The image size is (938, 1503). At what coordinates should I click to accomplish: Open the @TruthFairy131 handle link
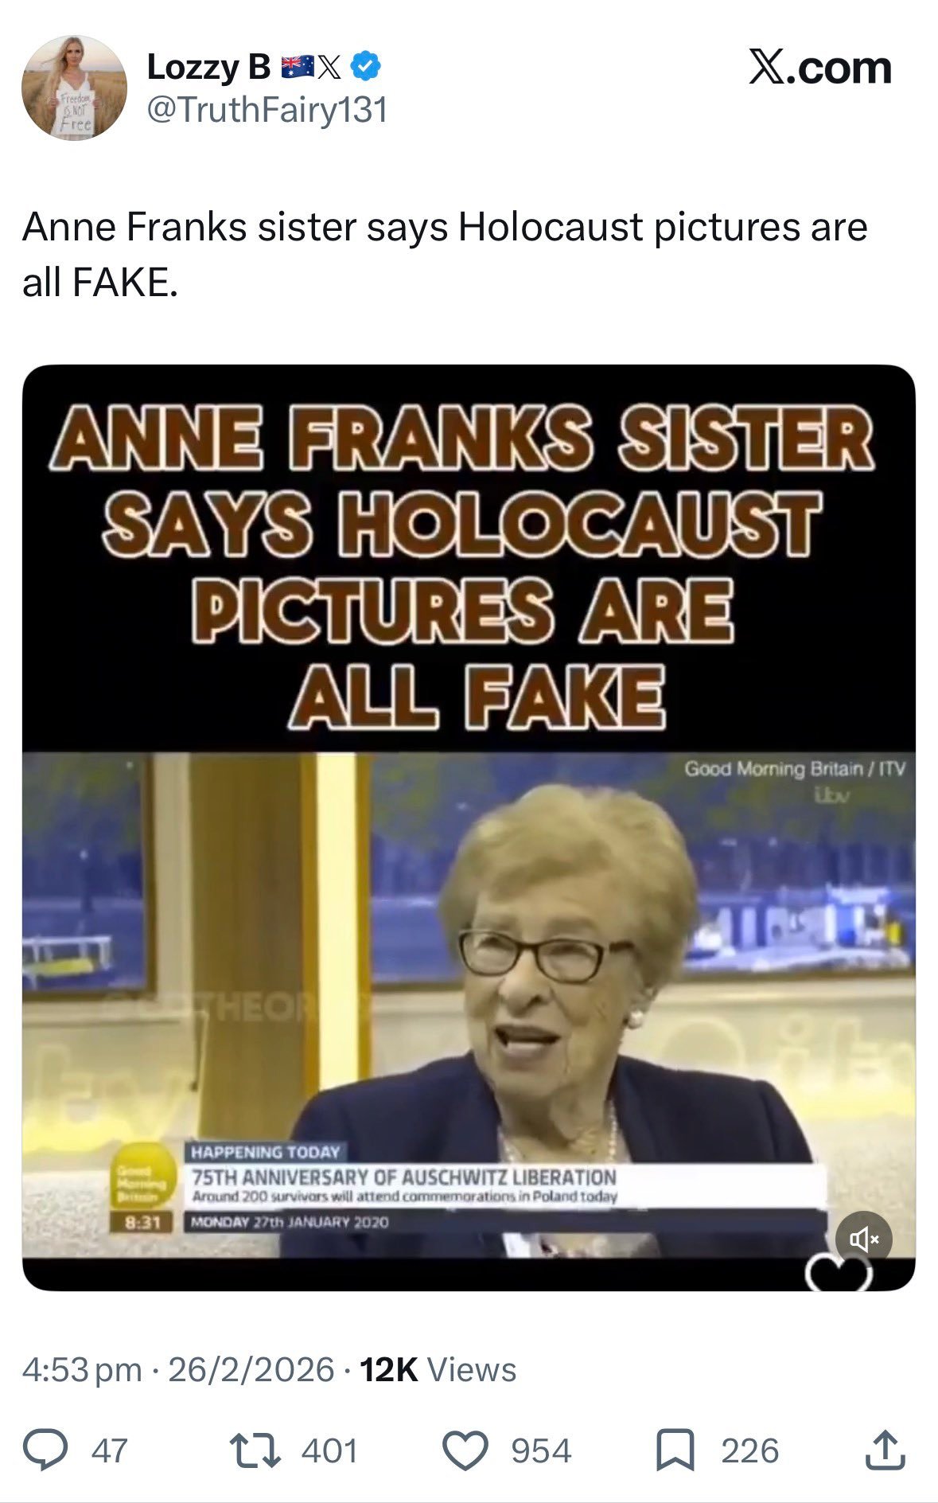pos(268,109)
